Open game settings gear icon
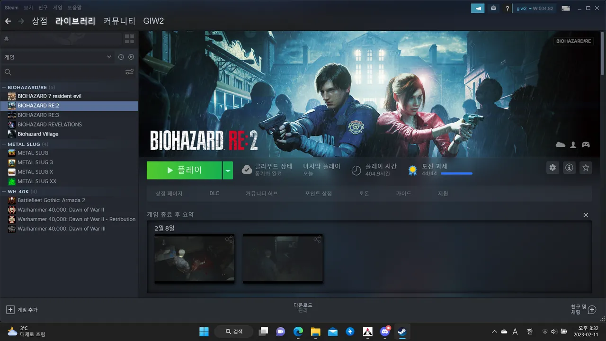This screenshot has width=606, height=341. tap(553, 168)
